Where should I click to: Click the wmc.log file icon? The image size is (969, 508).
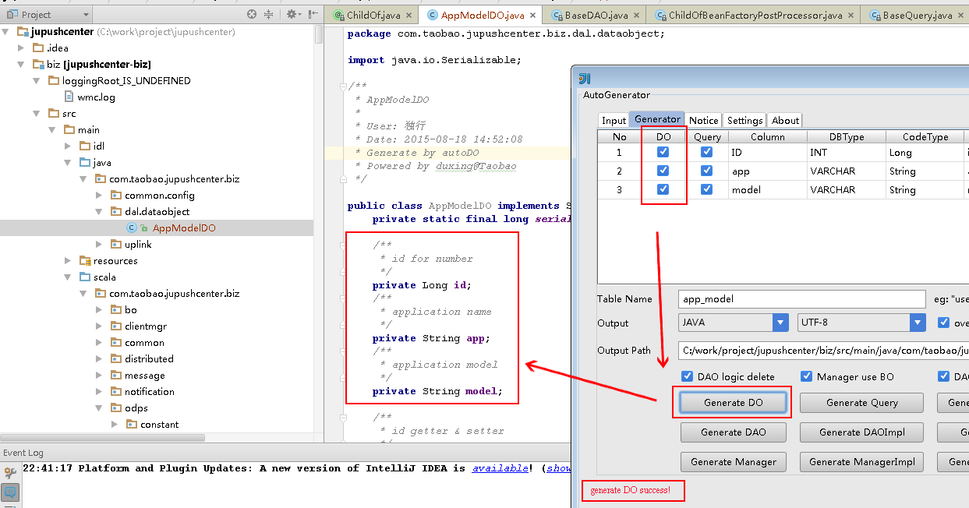pyautogui.click(x=69, y=97)
